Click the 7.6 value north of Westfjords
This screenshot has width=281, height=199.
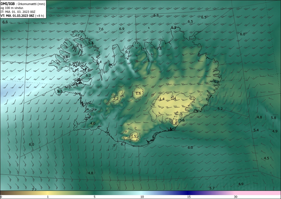pyautogui.click(x=101, y=29)
